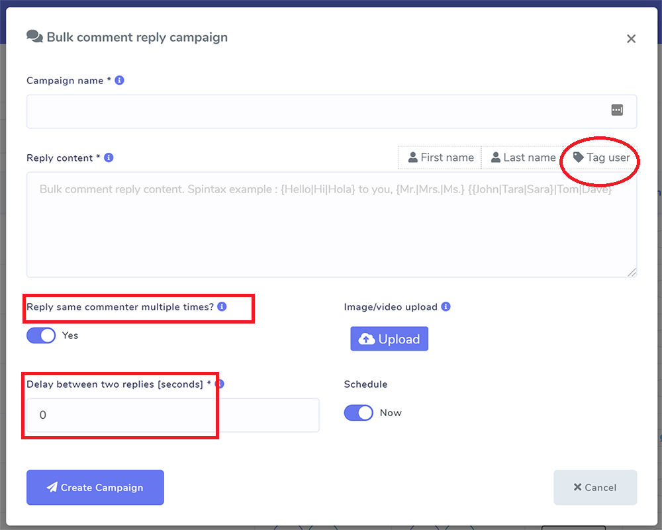Insert a Tag user placeholder
This screenshot has width=662, height=530.
click(599, 157)
